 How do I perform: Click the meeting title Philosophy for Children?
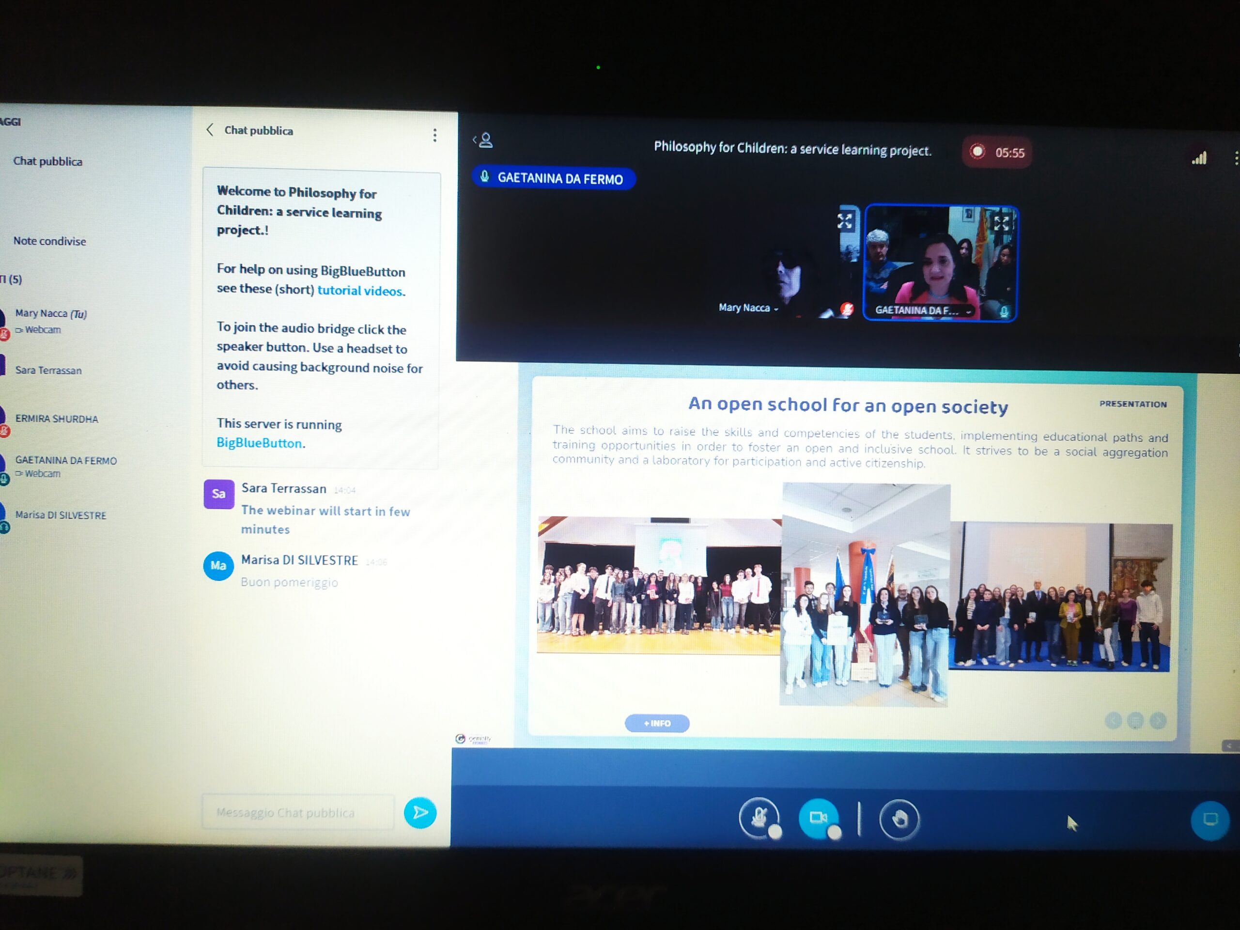click(792, 149)
